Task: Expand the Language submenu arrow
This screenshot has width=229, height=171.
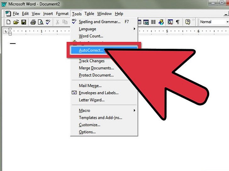Action: [134, 29]
